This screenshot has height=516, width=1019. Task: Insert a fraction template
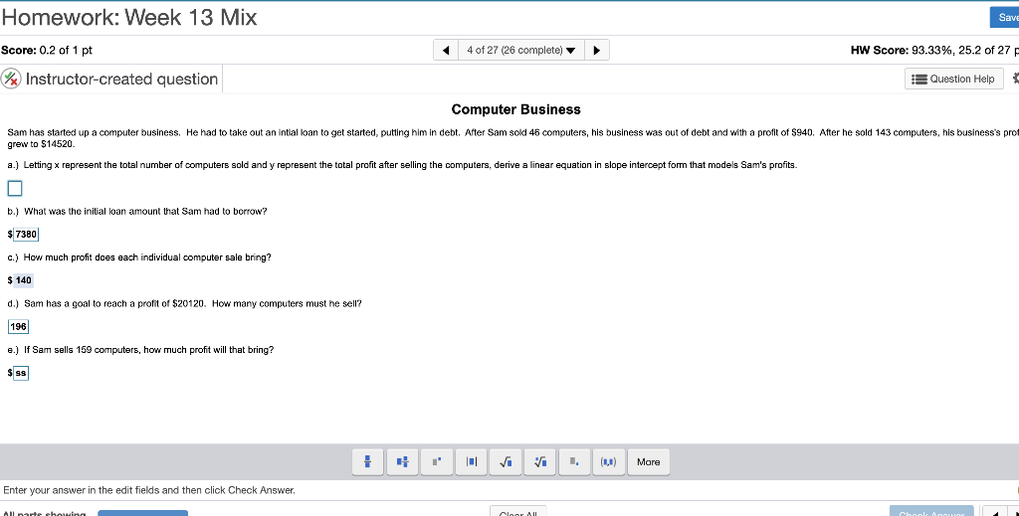368,462
